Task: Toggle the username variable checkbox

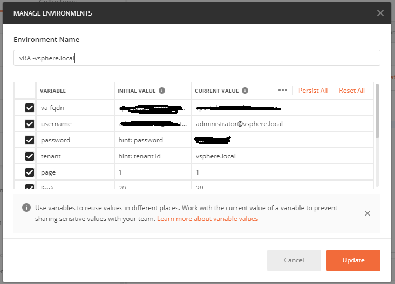Action: point(30,124)
